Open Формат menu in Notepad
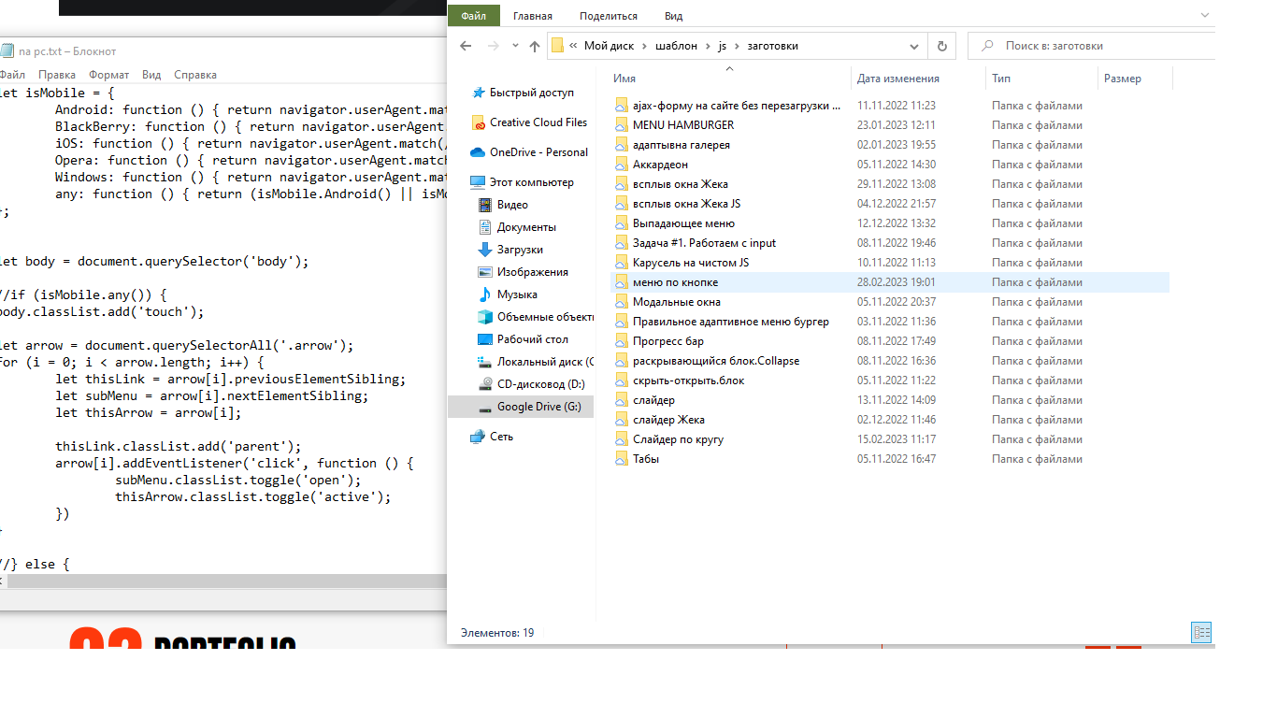Viewport: 1277px width, 718px height. tap(109, 75)
